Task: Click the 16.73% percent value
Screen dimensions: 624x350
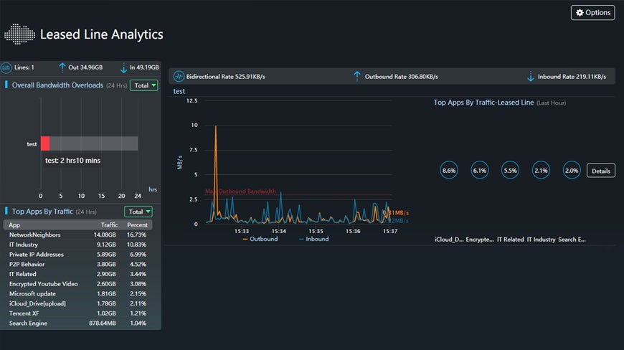Action: (136, 235)
